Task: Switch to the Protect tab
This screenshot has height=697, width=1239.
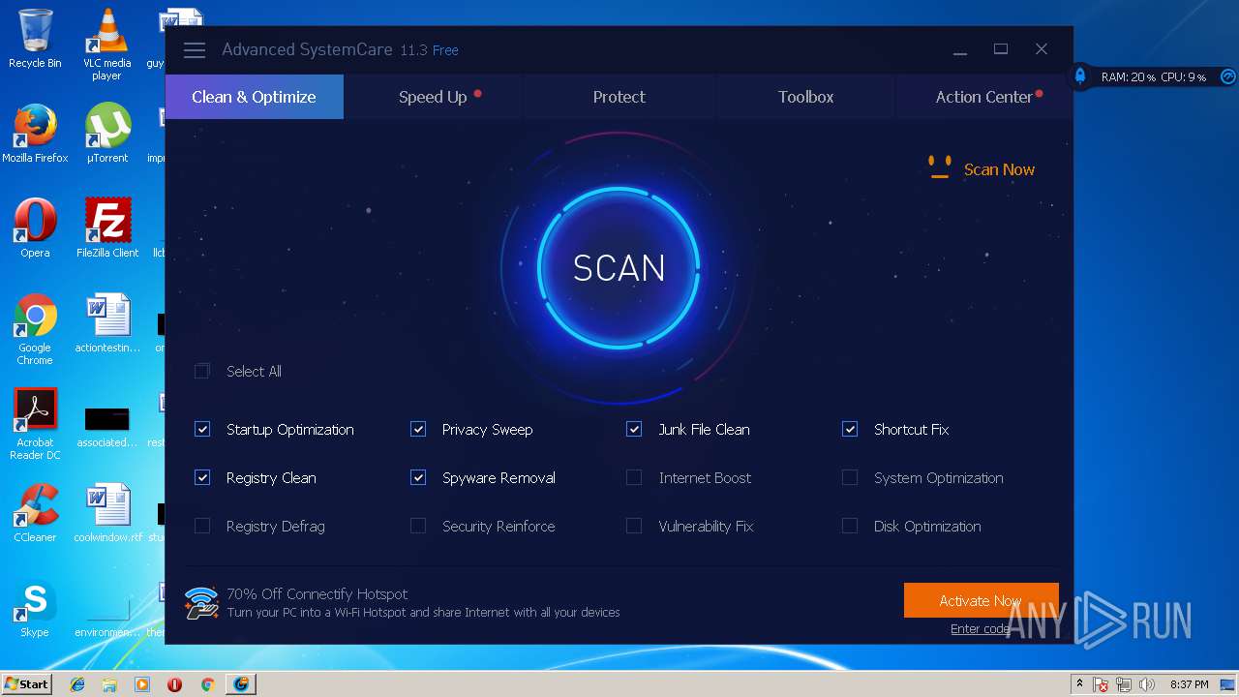Action: tap(619, 97)
